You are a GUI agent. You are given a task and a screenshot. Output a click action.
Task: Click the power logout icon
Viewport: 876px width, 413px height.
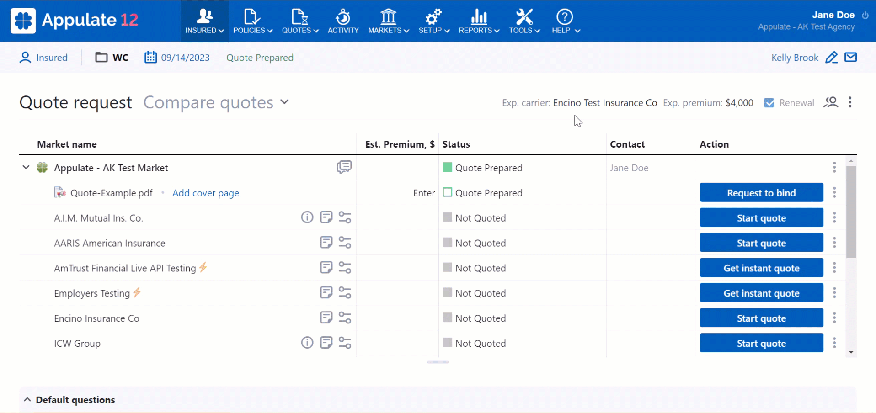point(865,15)
